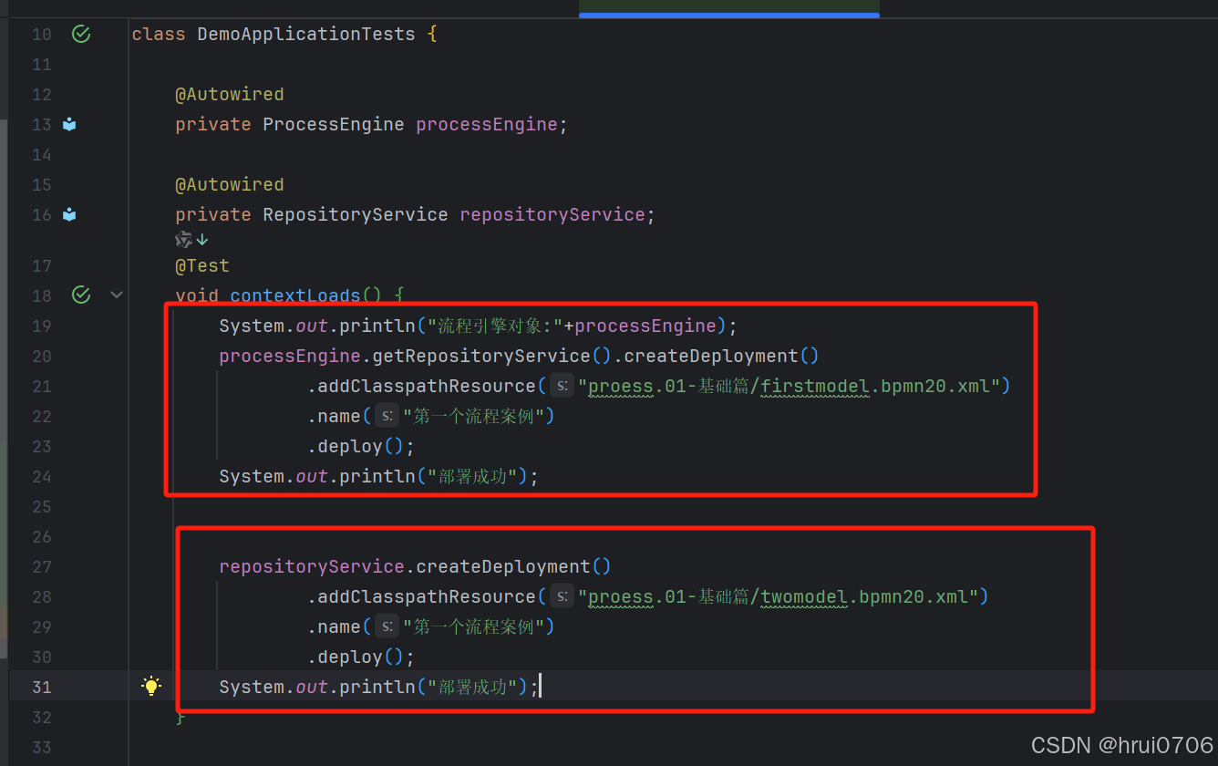Click line number 25 in the gutter

coord(42,506)
